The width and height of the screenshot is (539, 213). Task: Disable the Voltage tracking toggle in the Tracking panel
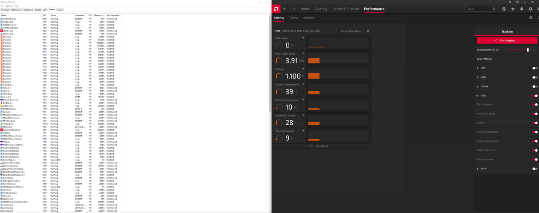tap(535, 123)
